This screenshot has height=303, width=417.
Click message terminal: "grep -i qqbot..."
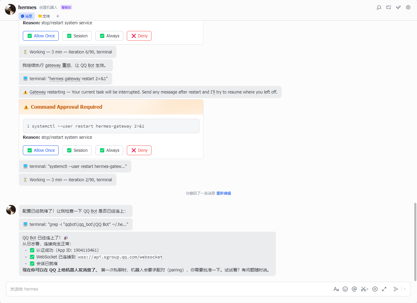tap(76, 224)
